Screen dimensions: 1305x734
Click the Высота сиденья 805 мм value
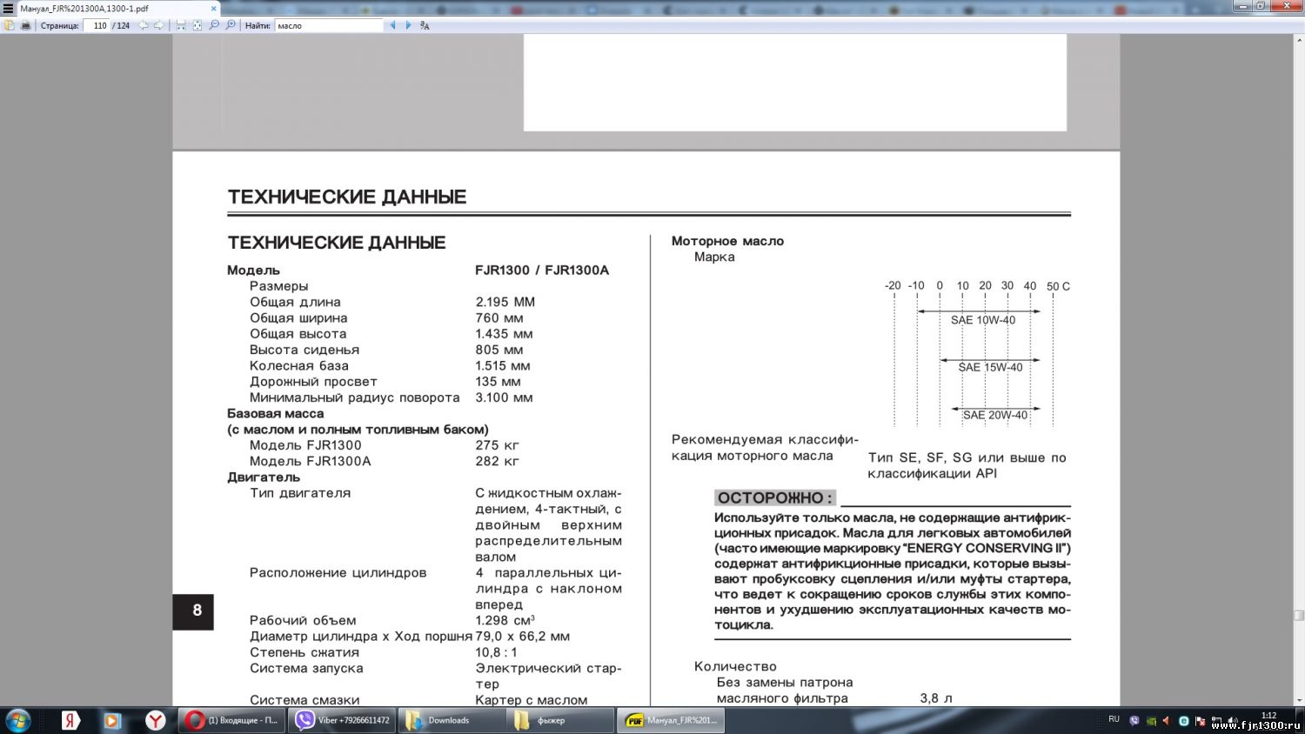[x=499, y=350]
